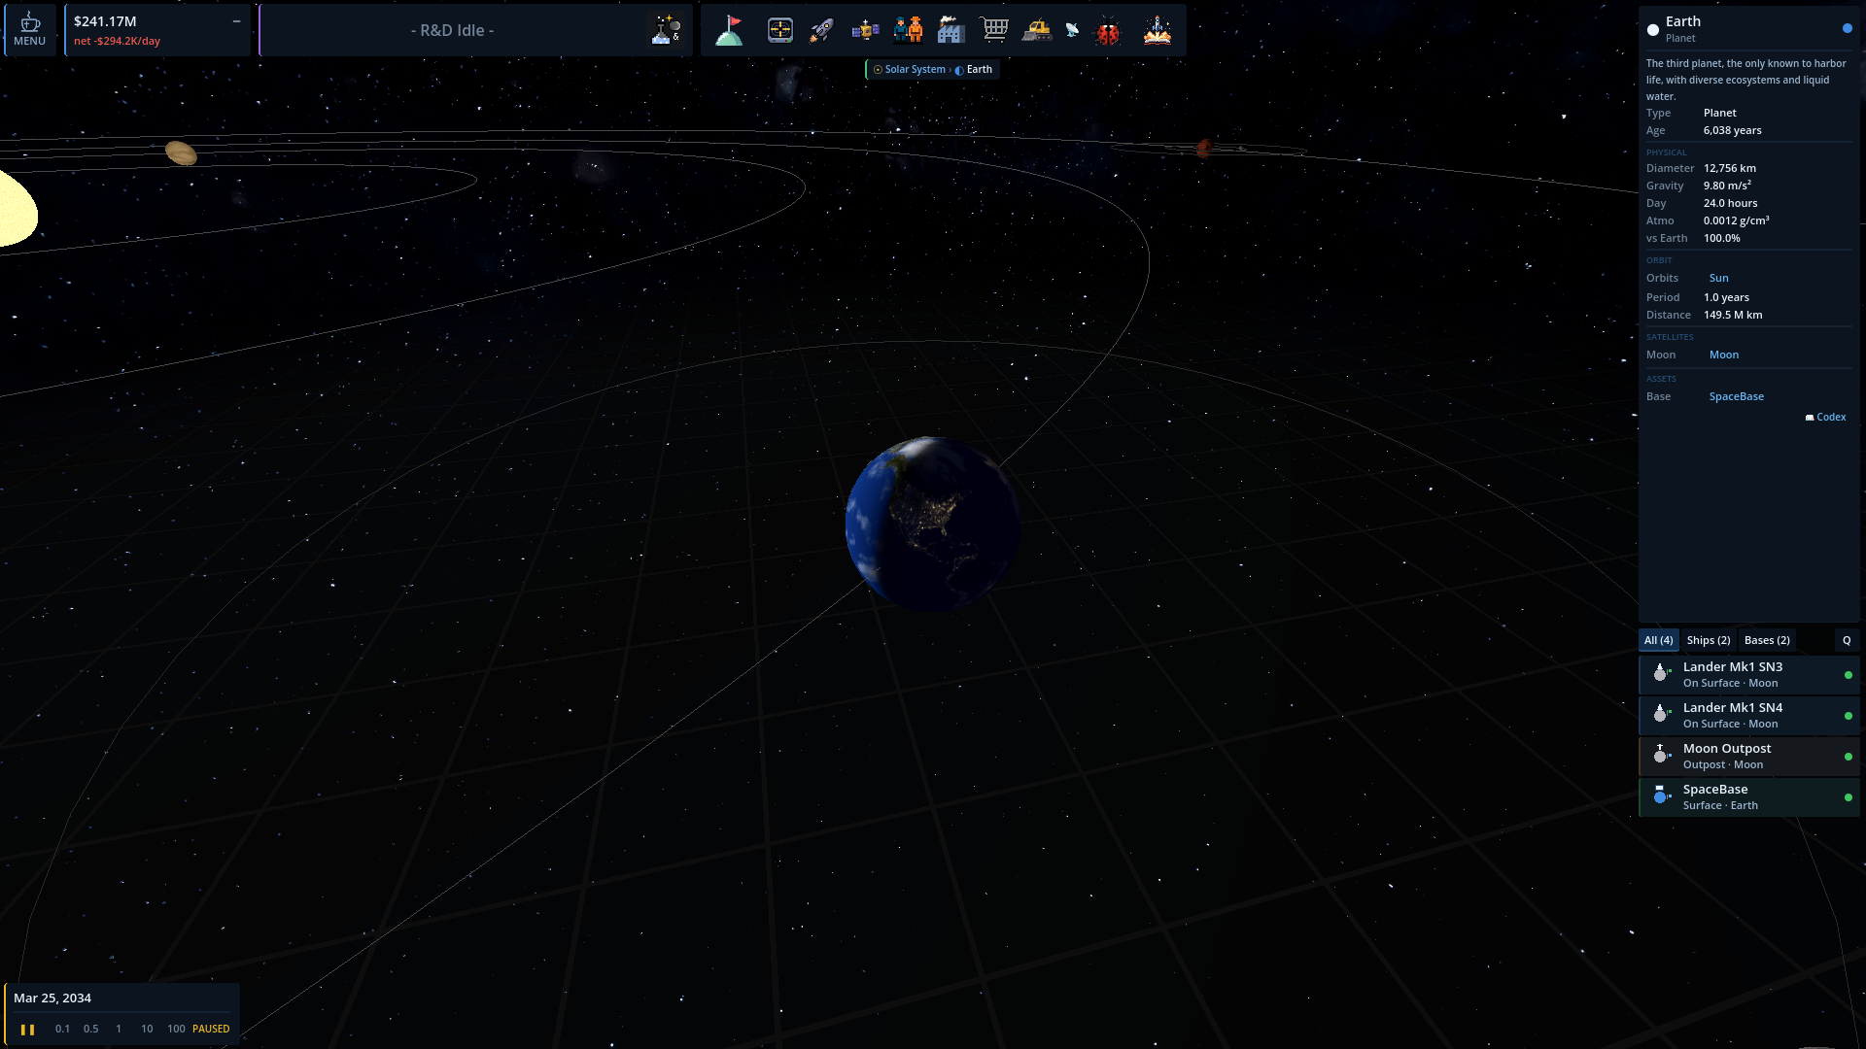The width and height of the screenshot is (1866, 1049).
Task: Click the ladybug bug report icon
Action: [x=1108, y=32]
